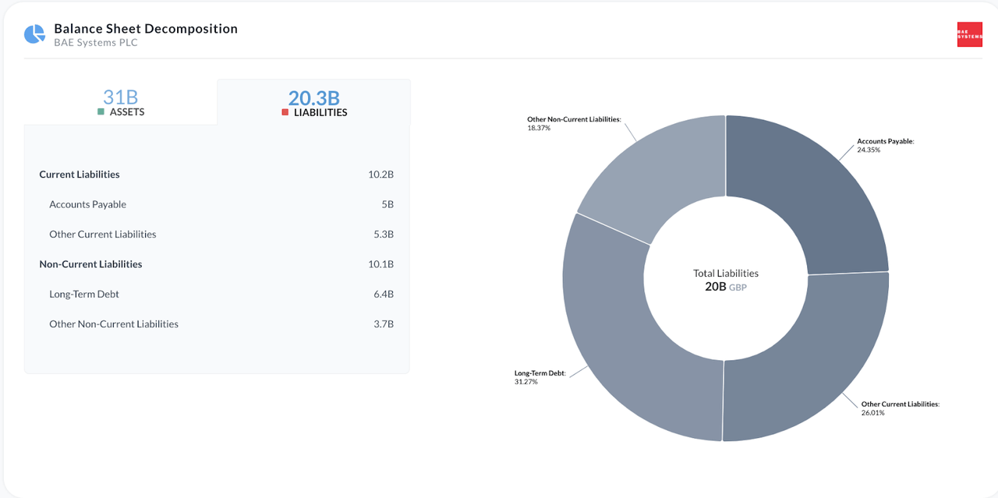Select the Other Current Liabilities table row
The image size is (998, 498).
pyautogui.click(x=216, y=235)
